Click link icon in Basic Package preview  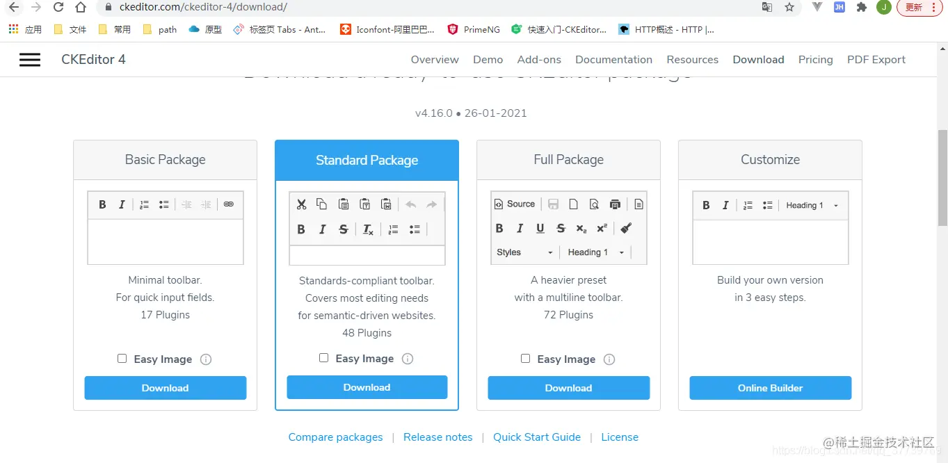point(228,204)
